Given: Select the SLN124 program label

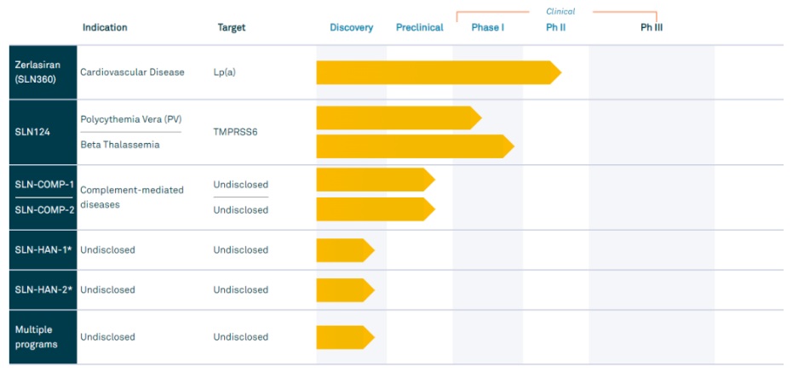Looking at the screenshot, I should 32,133.
